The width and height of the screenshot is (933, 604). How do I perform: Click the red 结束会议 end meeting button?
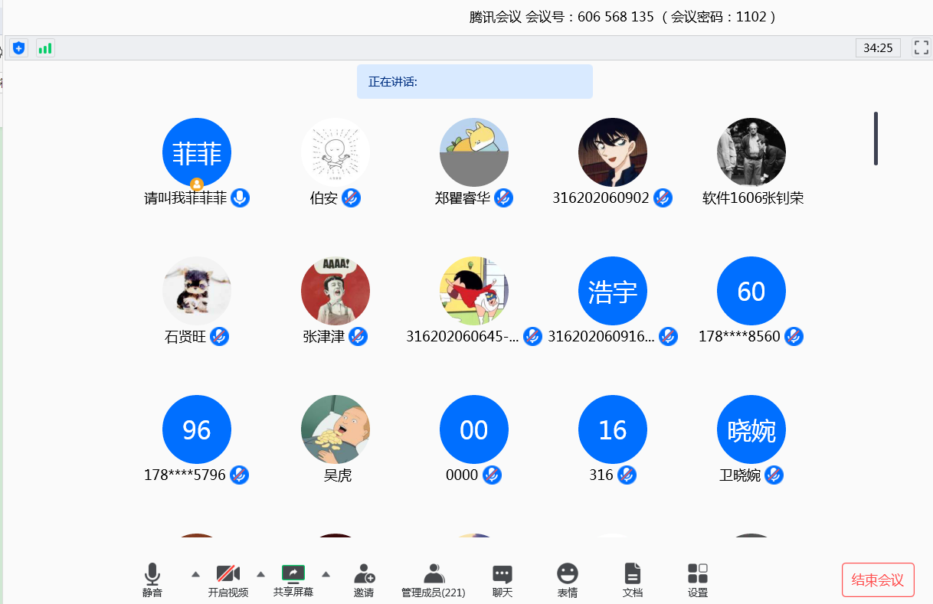[878, 580]
